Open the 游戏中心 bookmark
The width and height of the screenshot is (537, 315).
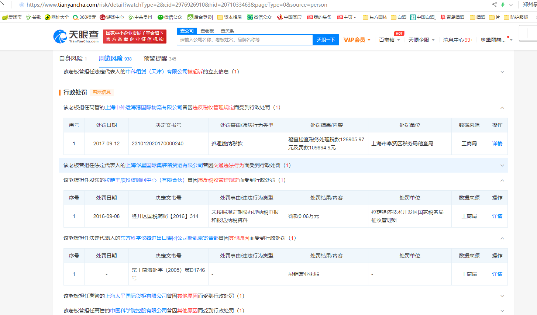112,17
